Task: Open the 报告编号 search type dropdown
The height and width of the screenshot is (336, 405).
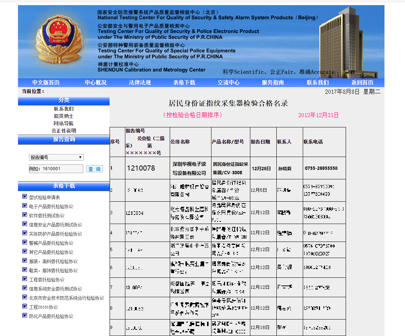Action: tap(56, 157)
